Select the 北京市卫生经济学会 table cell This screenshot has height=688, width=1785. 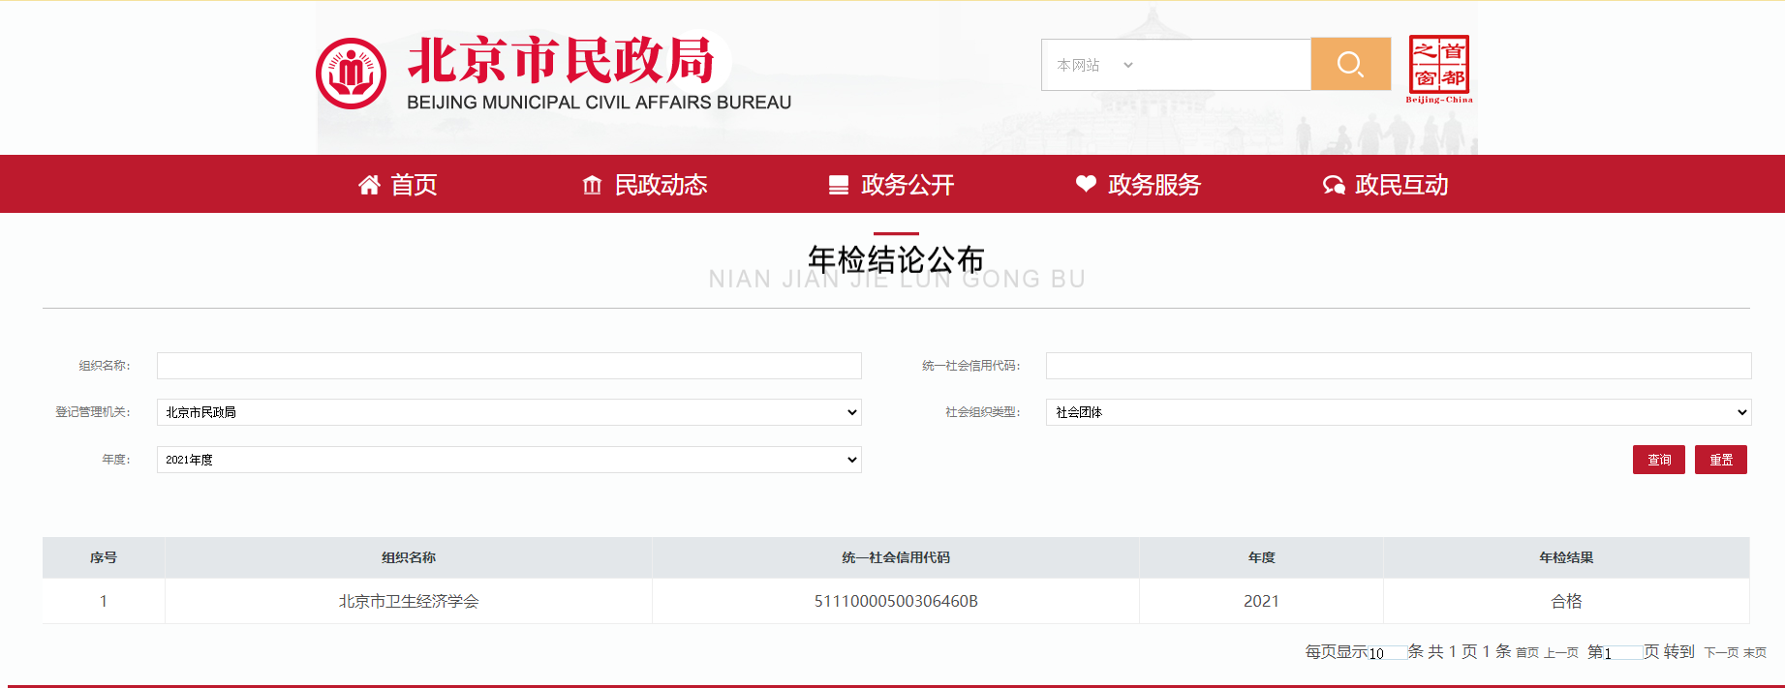(409, 601)
